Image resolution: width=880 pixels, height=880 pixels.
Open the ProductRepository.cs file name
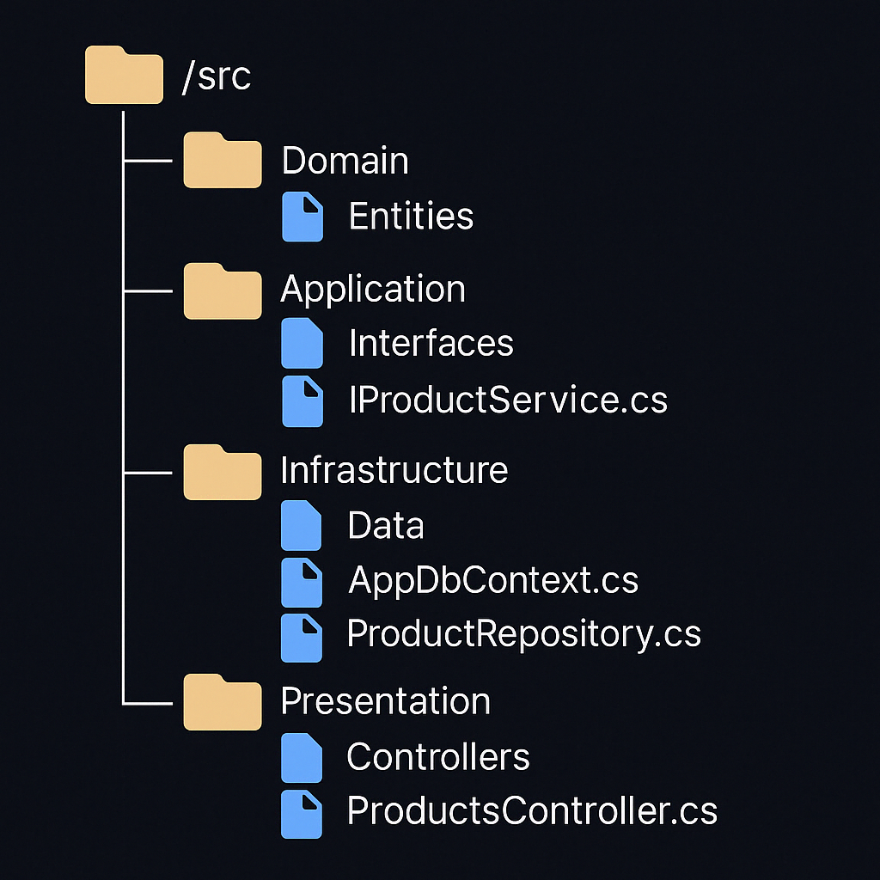524,635
